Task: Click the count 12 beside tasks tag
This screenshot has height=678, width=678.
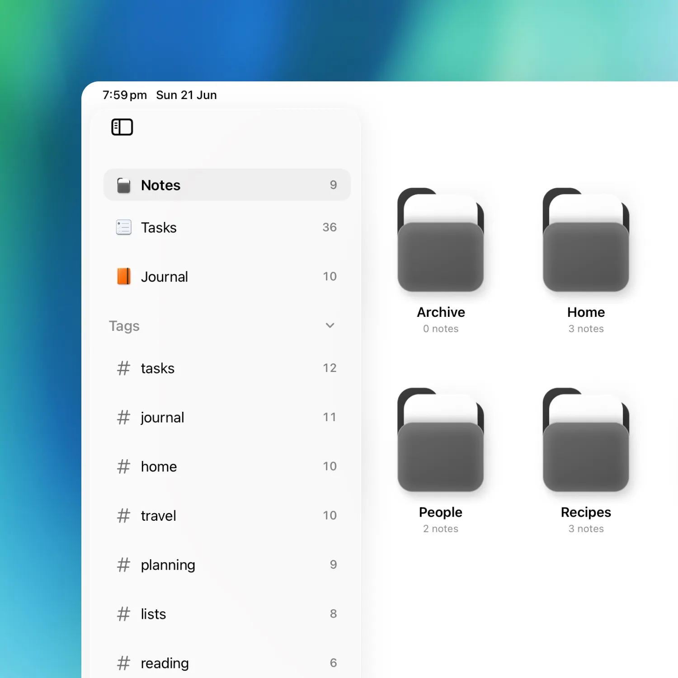Action: (330, 368)
